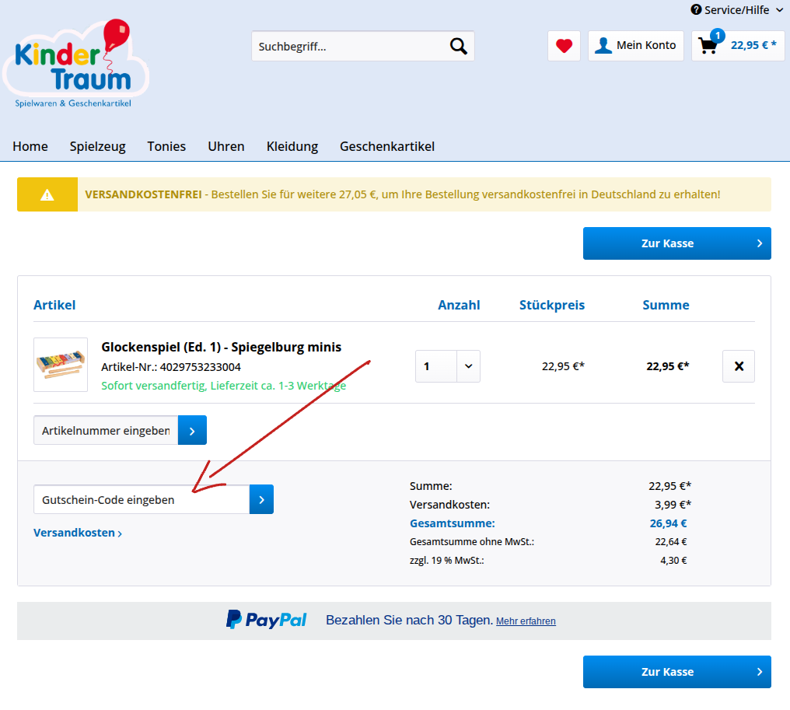Open the wishlist heart icon

(564, 46)
